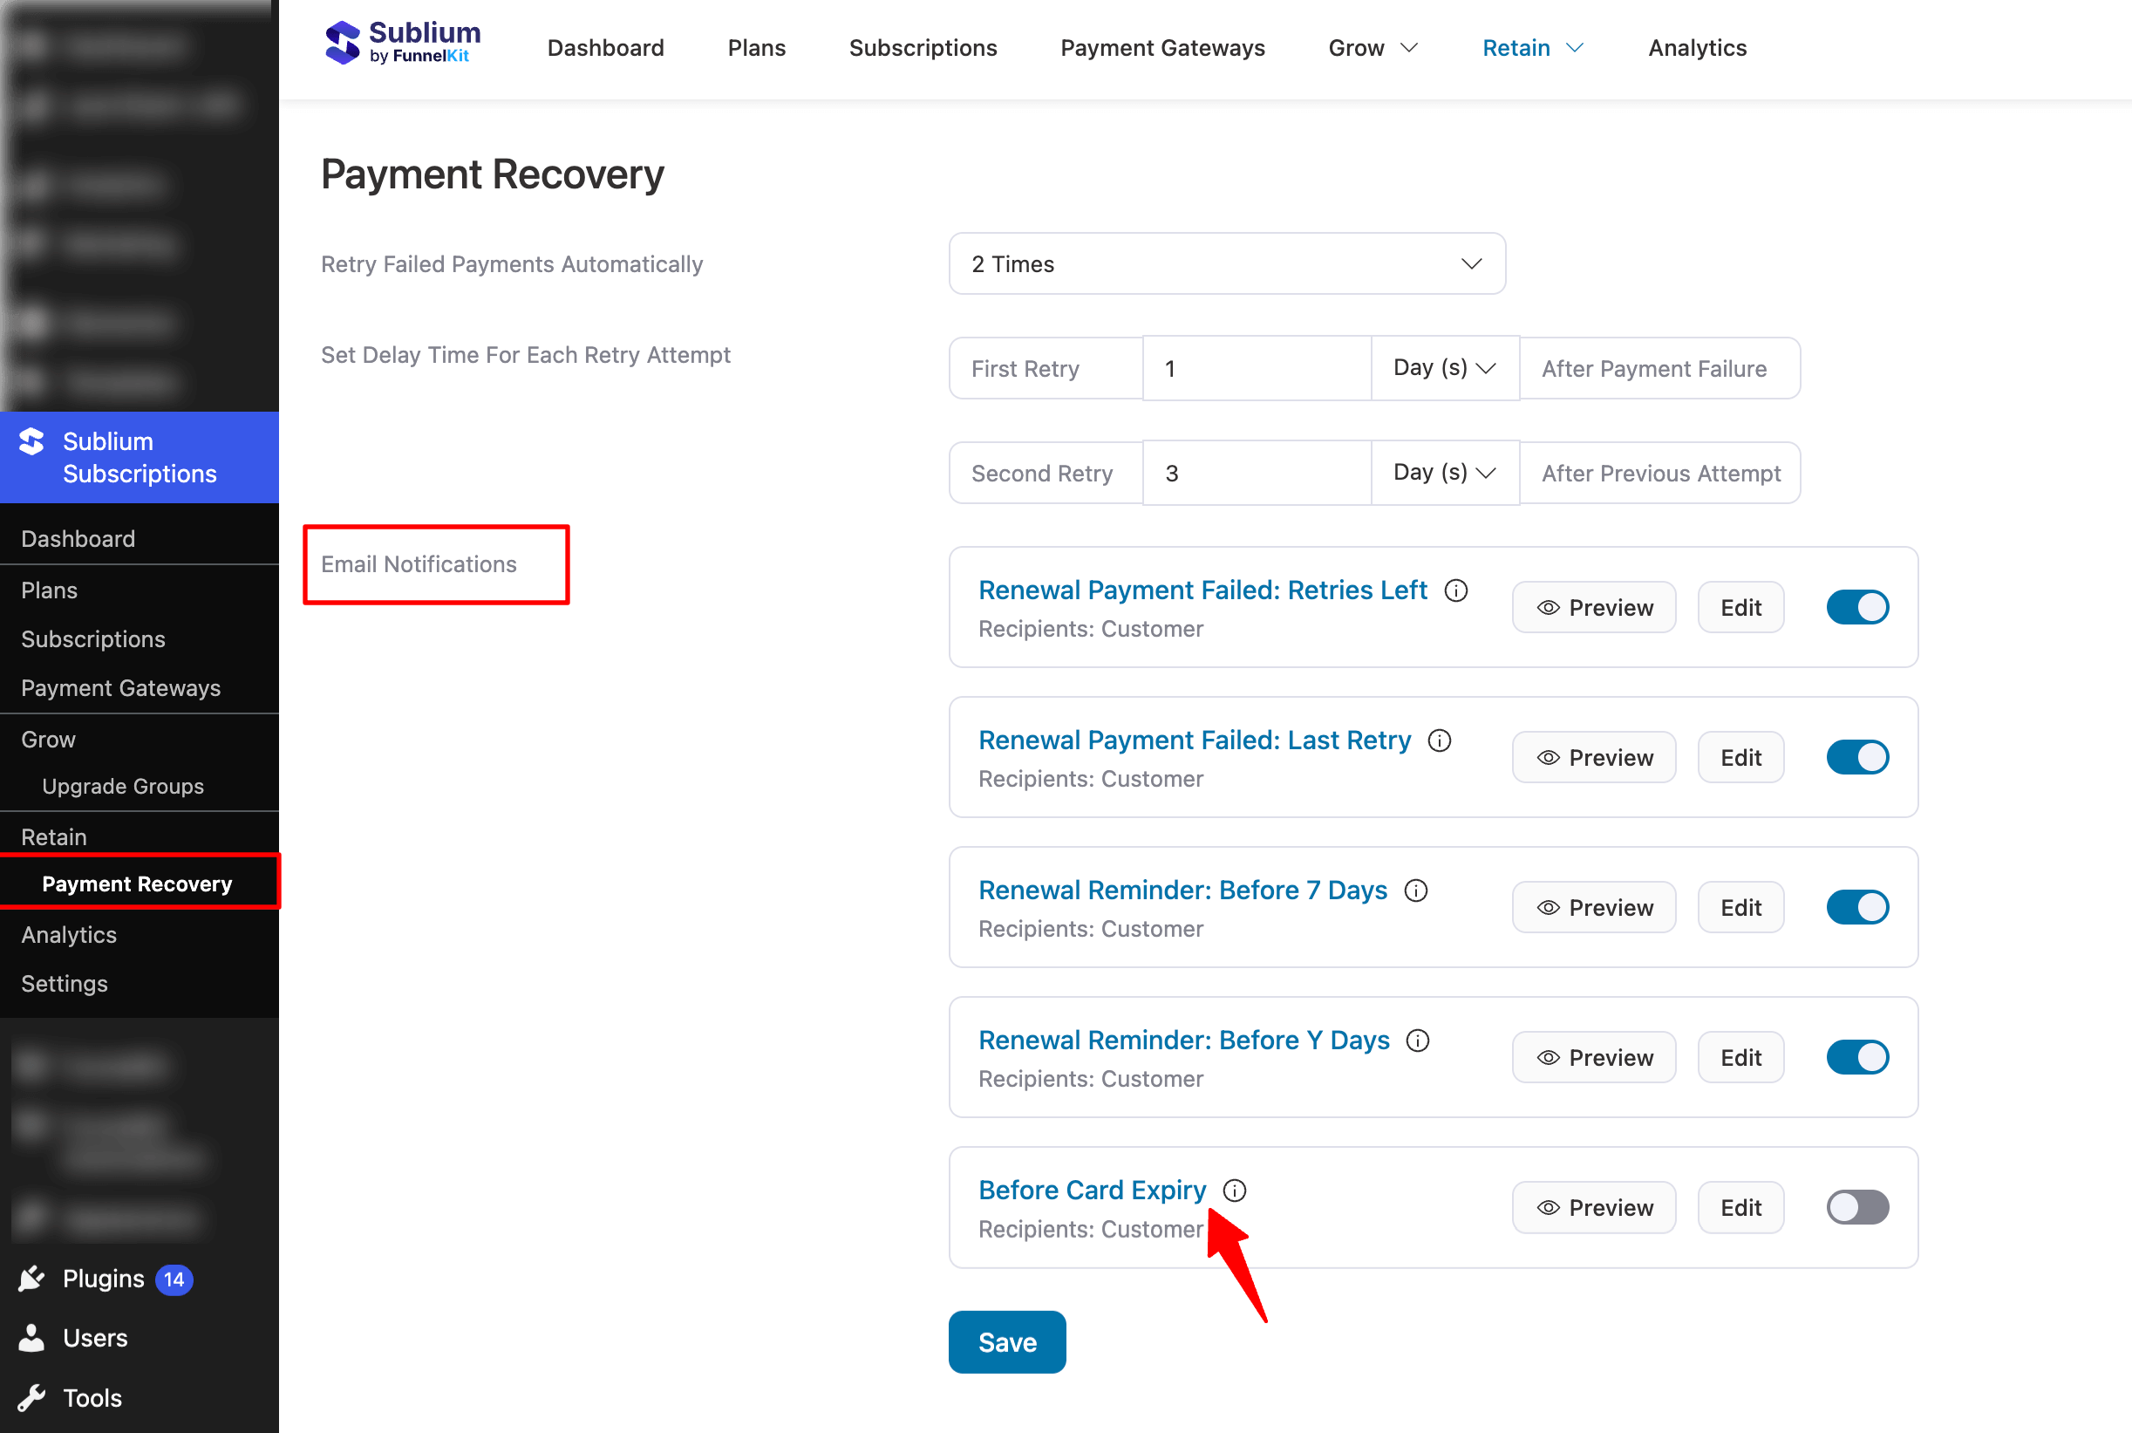Switch to the Subscriptions tab in header
Screen dimensions: 2132x1433
point(923,47)
